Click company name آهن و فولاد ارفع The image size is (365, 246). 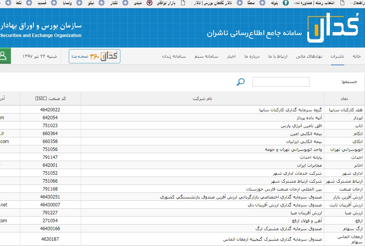[307, 221]
